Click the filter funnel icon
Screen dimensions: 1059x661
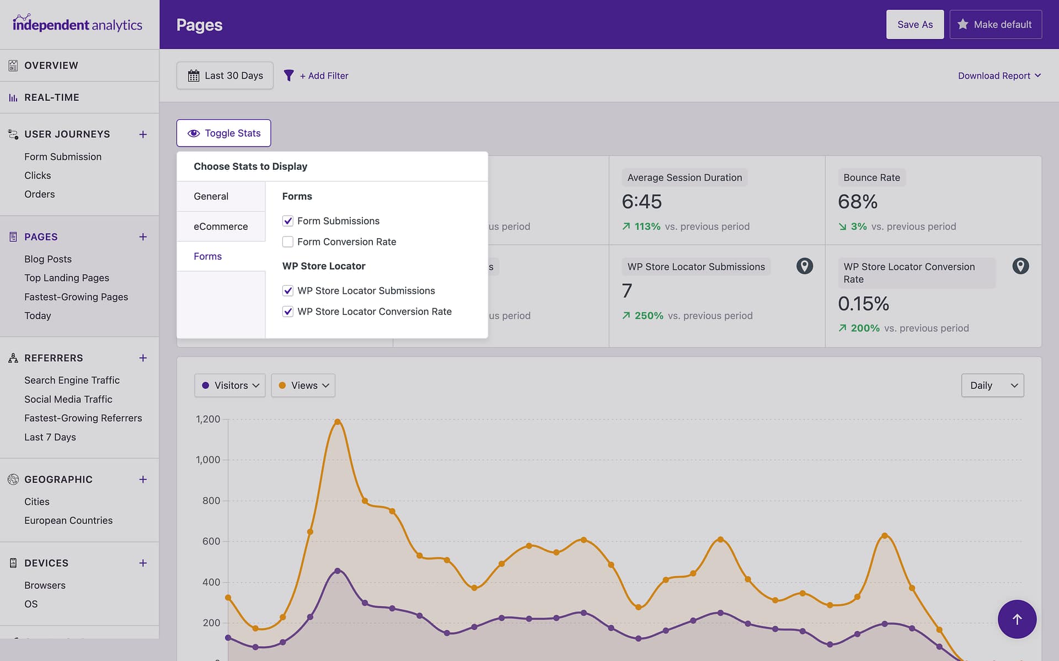[288, 76]
